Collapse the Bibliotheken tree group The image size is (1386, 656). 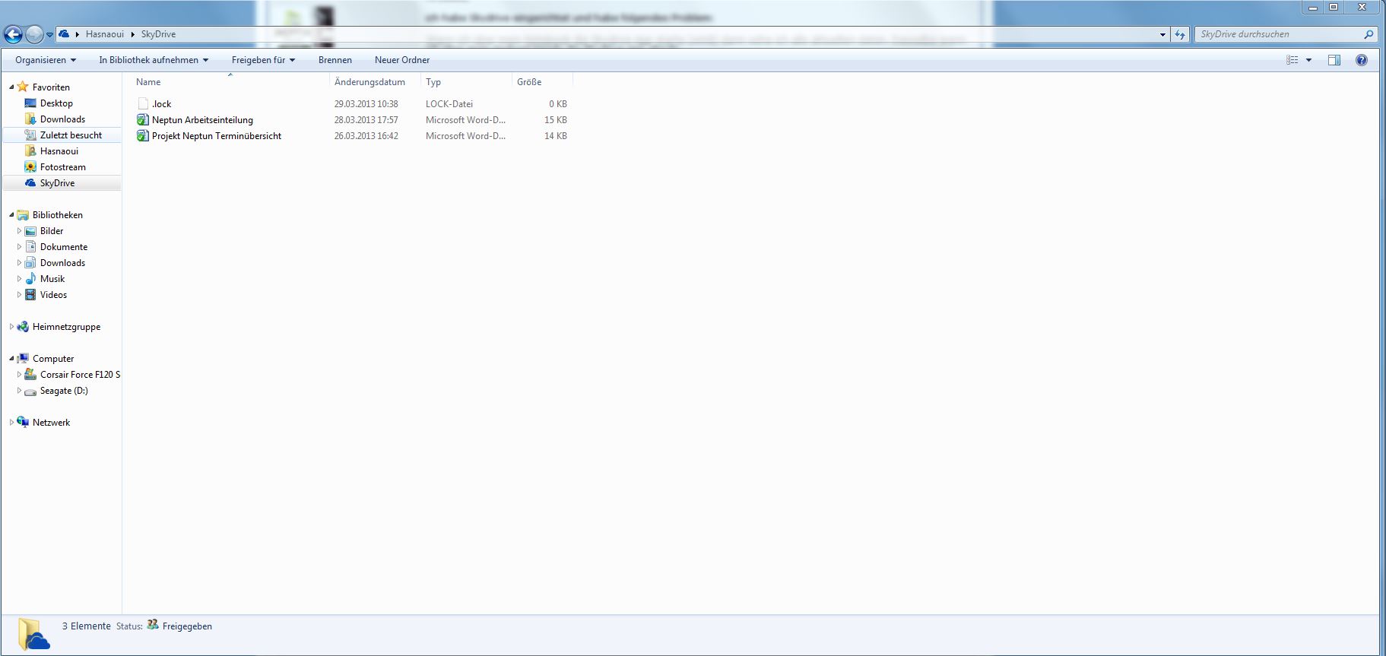click(x=11, y=215)
